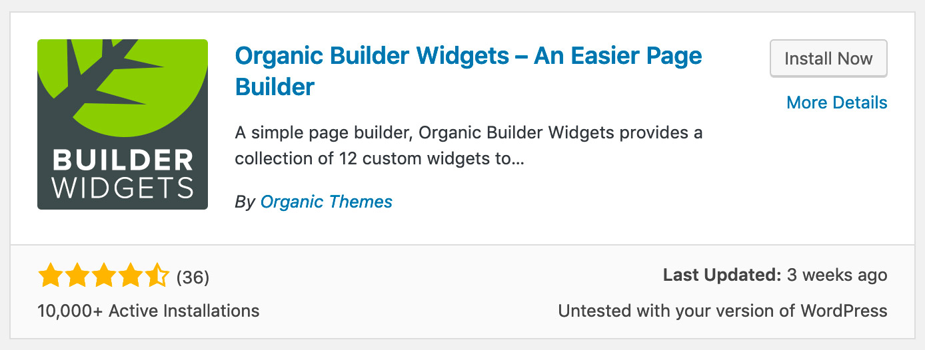Install the Organic Builder Widgets plugin now
This screenshot has width=925, height=350.
(828, 59)
